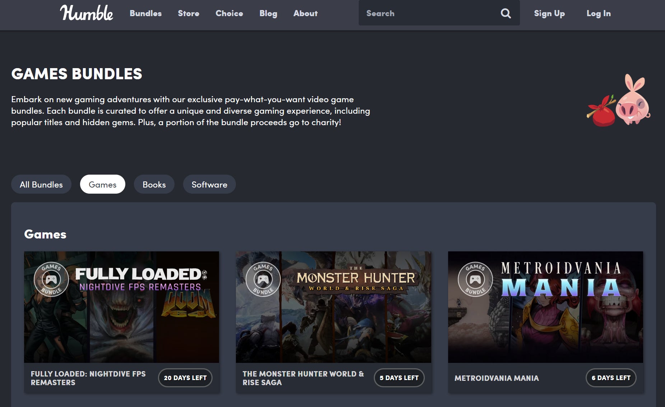665x407 pixels.
Task: Click the Games Bundle controller badge on Monster Hunter
Action: tap(262, 279)
